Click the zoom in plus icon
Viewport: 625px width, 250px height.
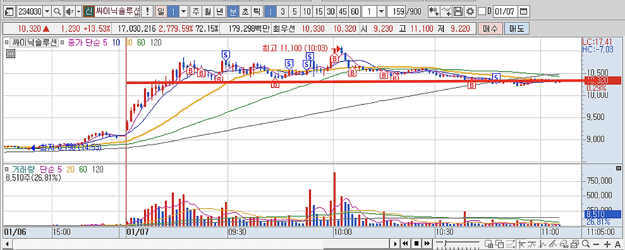click(x=607, y=244)
